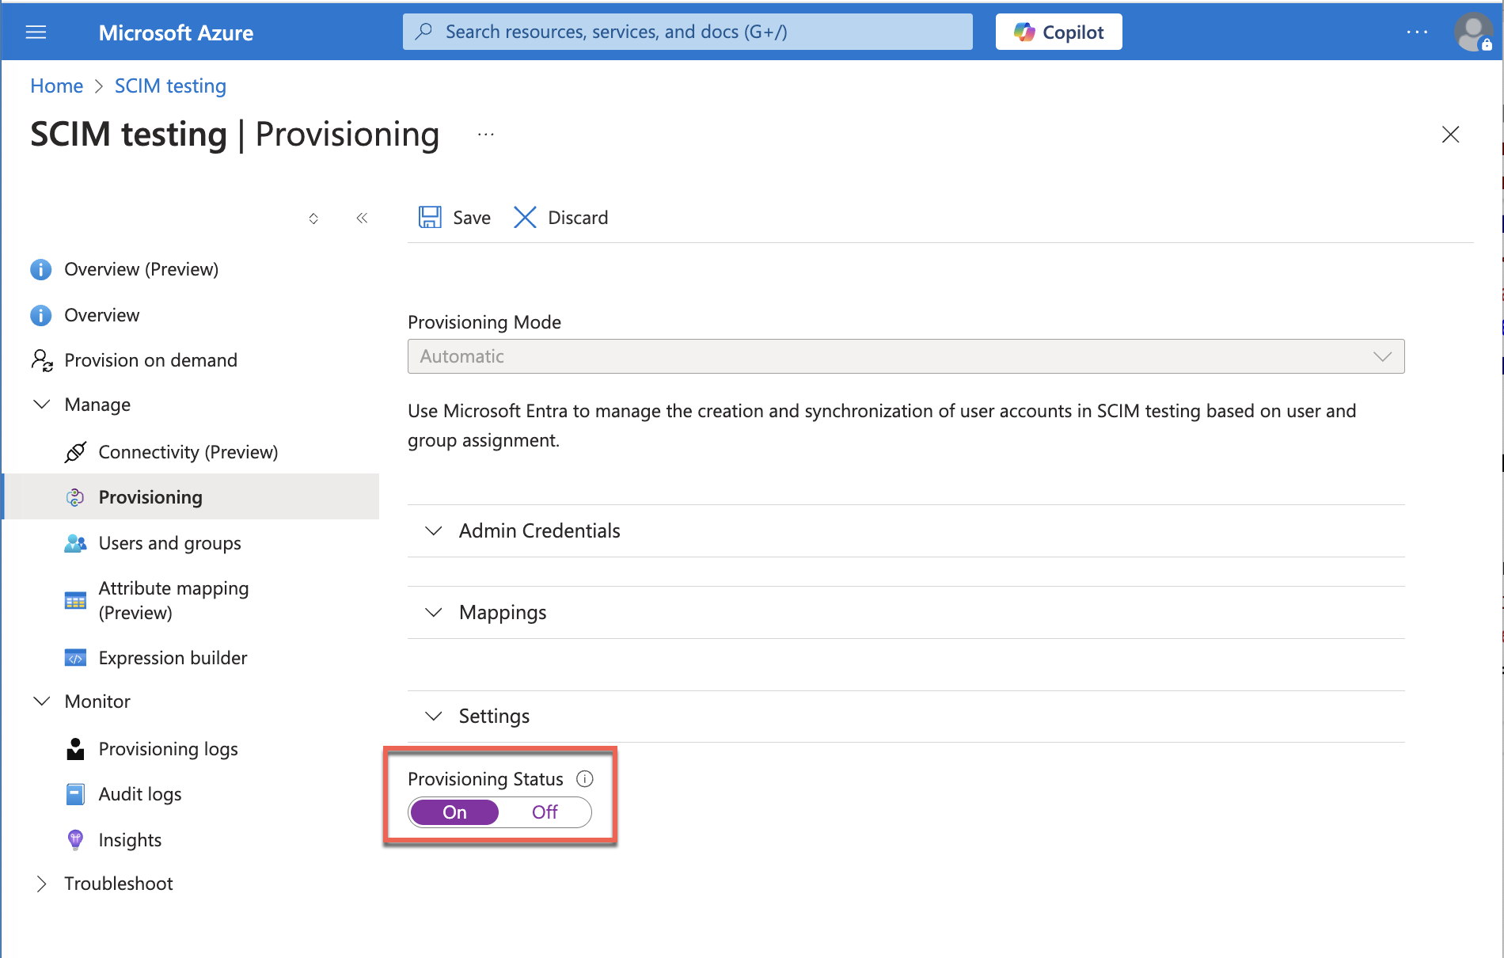The width and height of the screenshot is (1504, 958).
Task: Open the ellipsis next to page title
Action: click(x=486, y=135)
